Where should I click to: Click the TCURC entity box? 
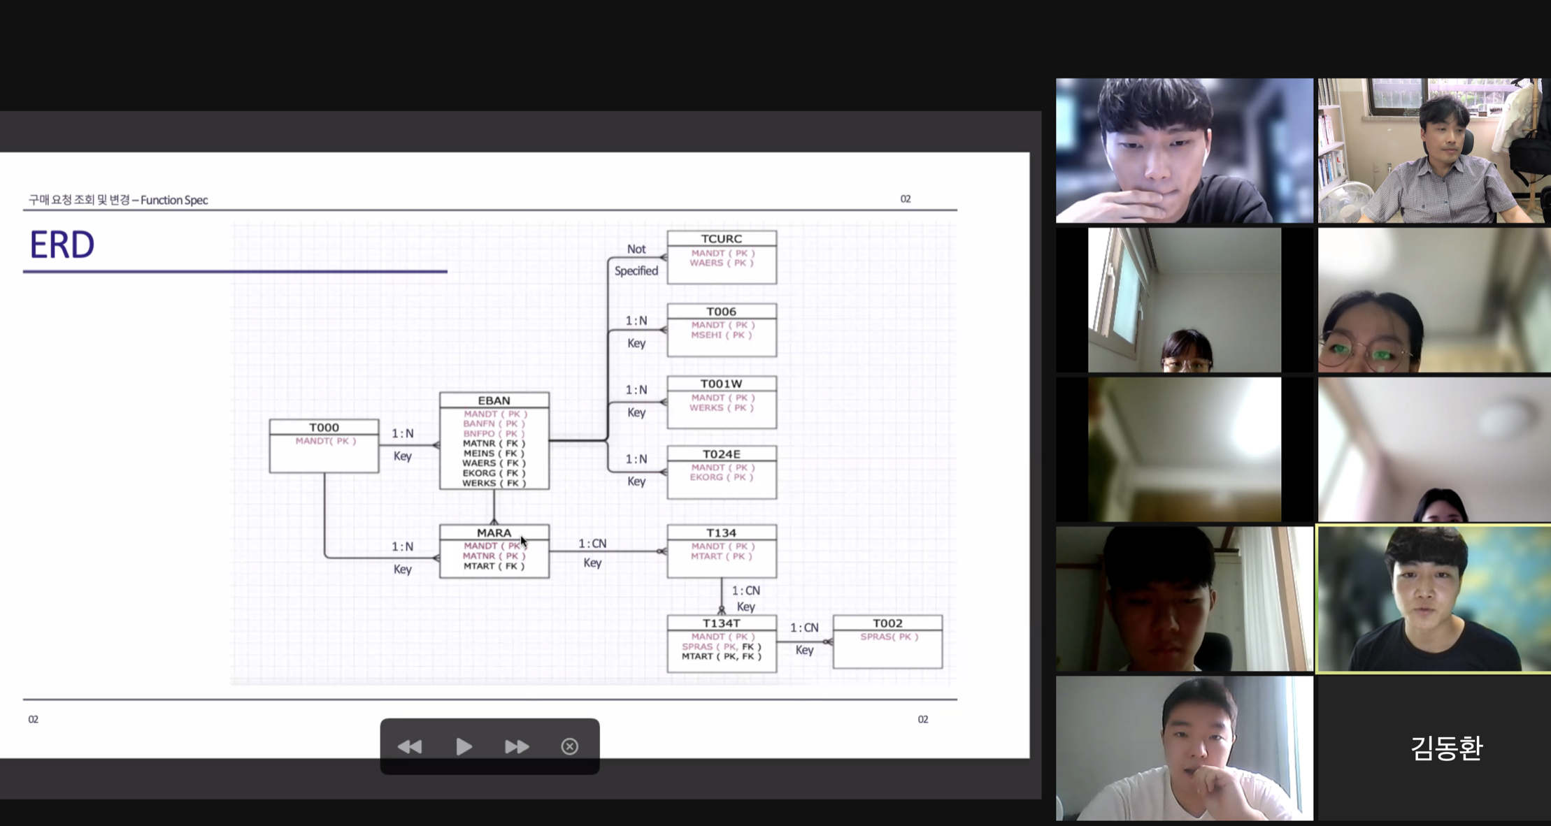point(721,256)
